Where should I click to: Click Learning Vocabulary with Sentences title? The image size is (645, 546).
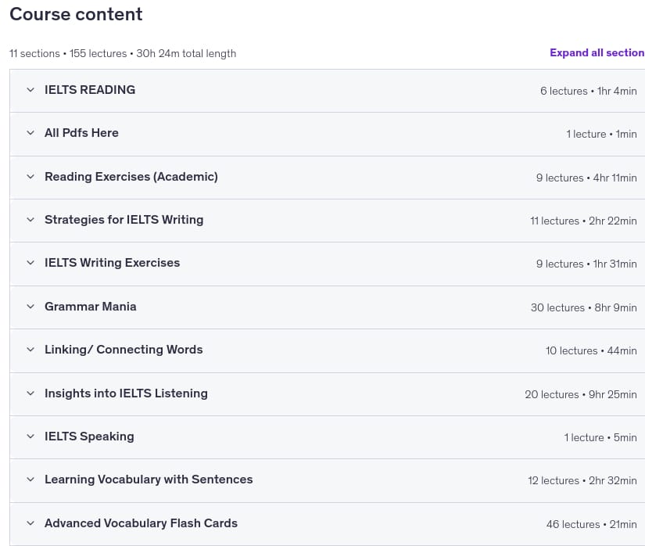[x=149, y=480]
